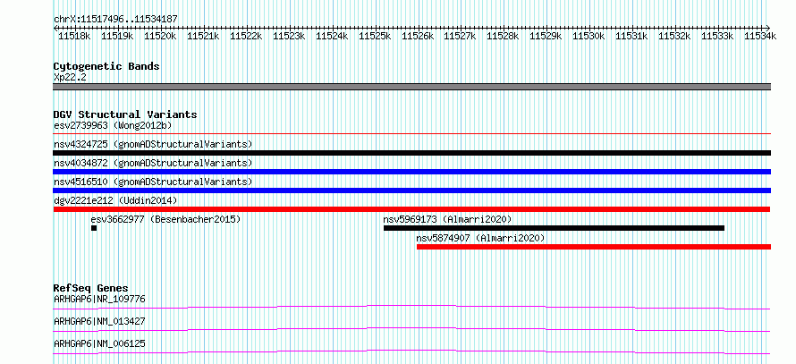This screenshot has width=796, height=364.
Task: Click the 11533k ruler tick label
Action: tap(718, 36)
